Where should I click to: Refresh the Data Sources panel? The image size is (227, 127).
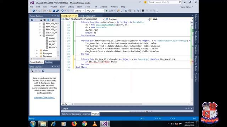(43, 71)
